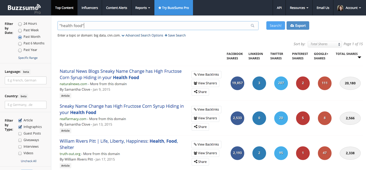Image resolution: width=366 pixels, height=170 pixels.
Task: Click total shares bubble 2,566
Action: coord(350,118)
